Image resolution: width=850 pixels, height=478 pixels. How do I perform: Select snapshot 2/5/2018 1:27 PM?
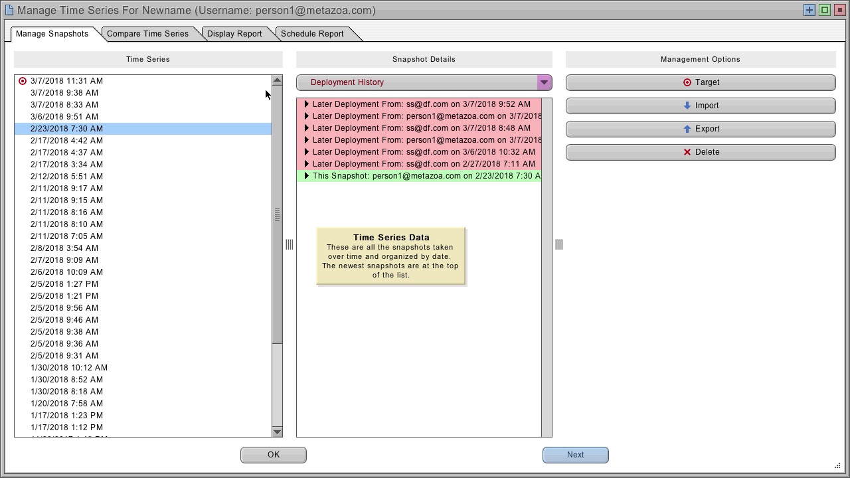[143, 284]
